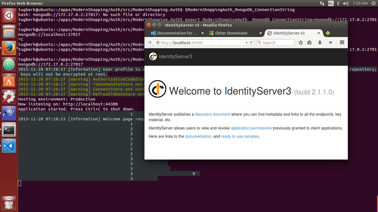
Task: Bookmark this page with star
Action: tap(301, 42)
